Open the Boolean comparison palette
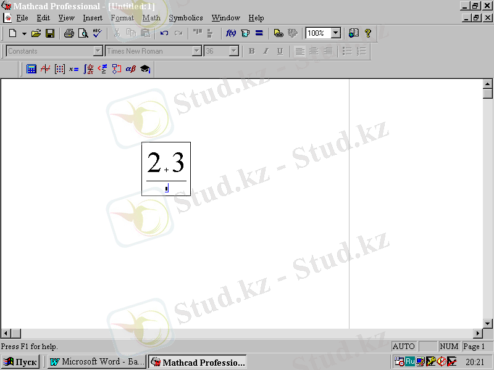 click(x=103, y=69)
